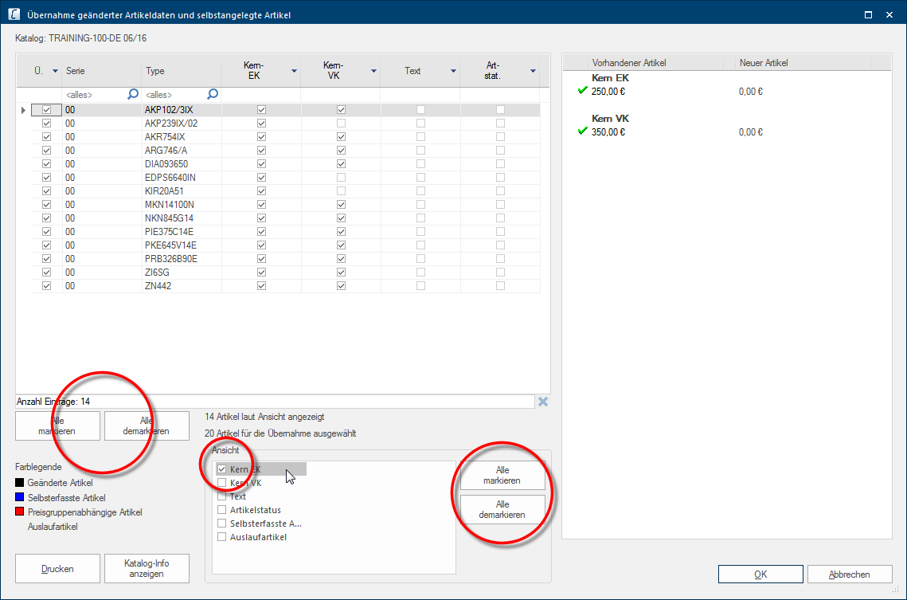Click the red Preisgruppenabhängige Artikel swatch
The width and height of the screenshot is (907, 600).
[20, 512]
